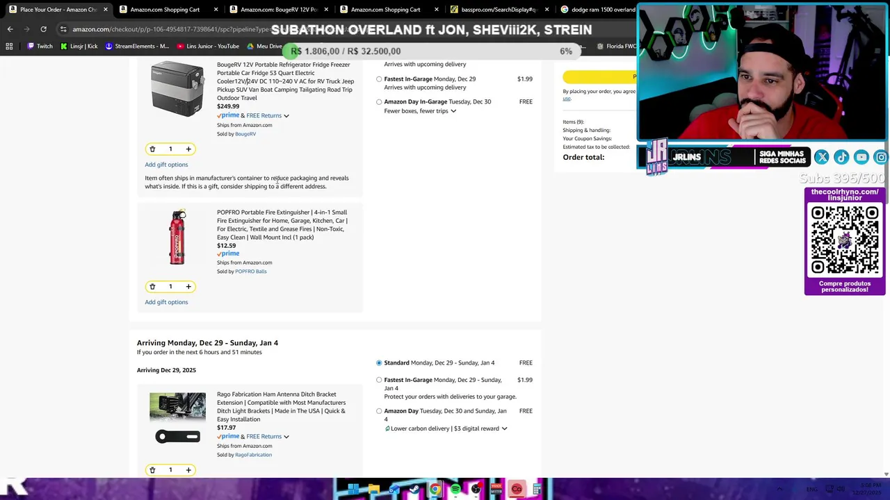890x500 pixels.
Task: Open the Lins Junior - YouTube bookmark
Action: click(207, 47)
